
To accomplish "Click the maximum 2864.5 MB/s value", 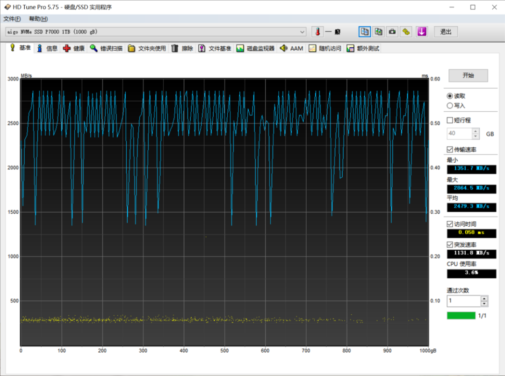I will click(471, 188).
